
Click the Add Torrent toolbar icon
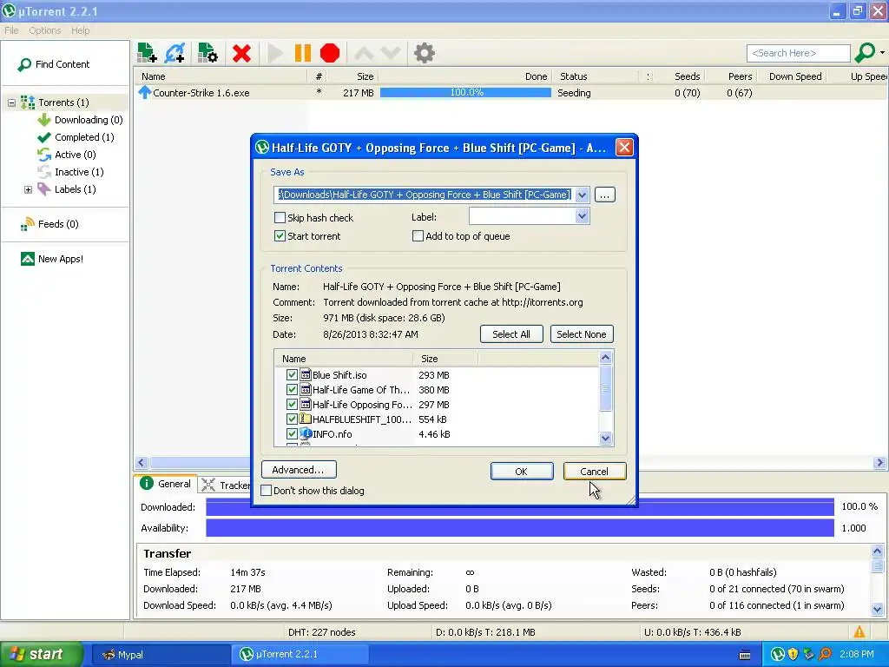point(147,53)
